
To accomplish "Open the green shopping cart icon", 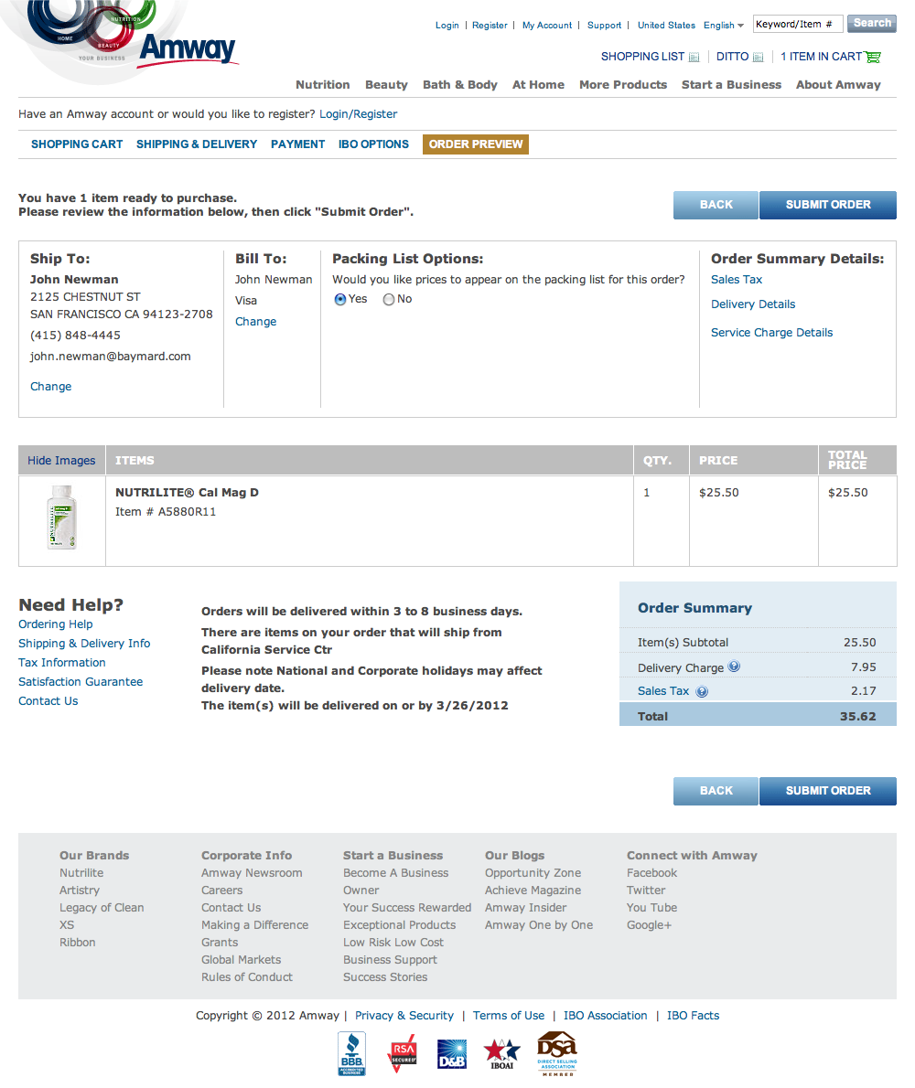I will point(873,56).
